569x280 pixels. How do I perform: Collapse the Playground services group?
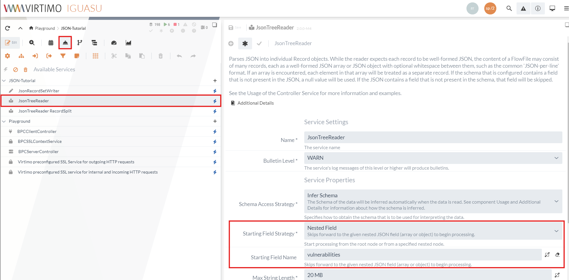tap(4, 121)
